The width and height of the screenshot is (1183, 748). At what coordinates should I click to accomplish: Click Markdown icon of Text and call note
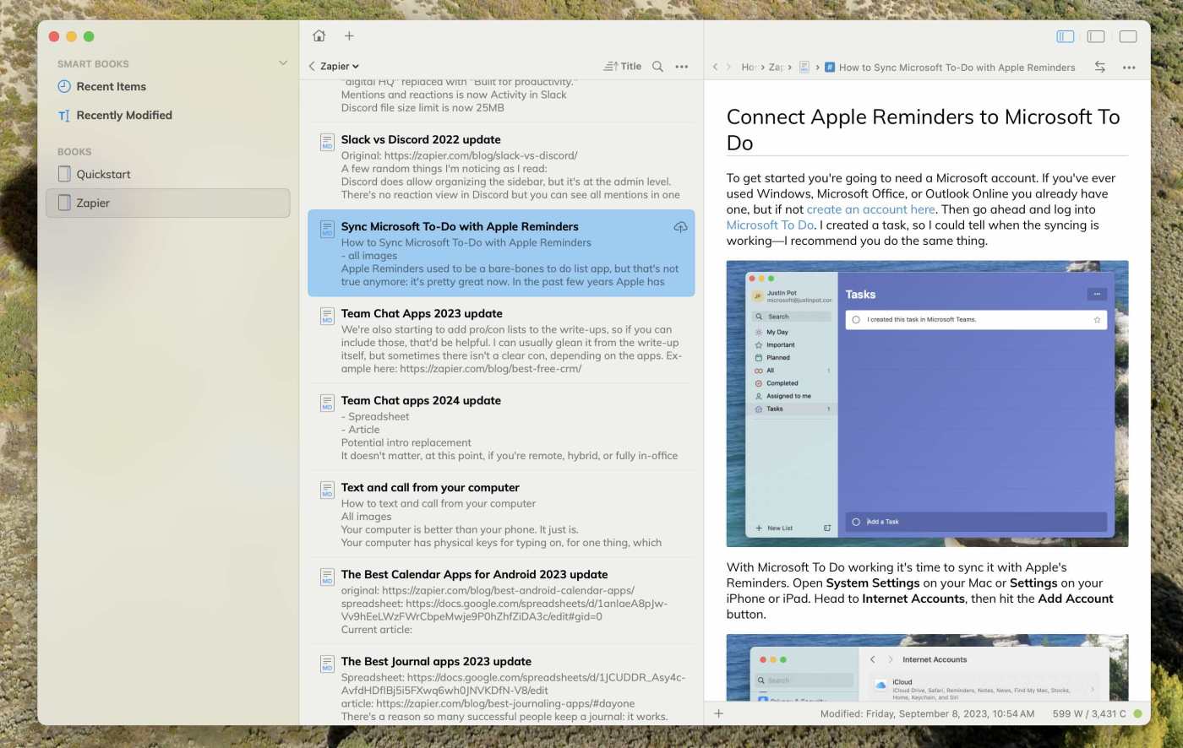tap(327, 490)
